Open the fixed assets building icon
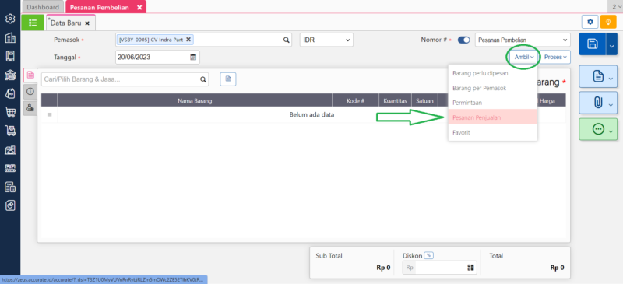The image size is (623, 284). (x=10, y=149)
